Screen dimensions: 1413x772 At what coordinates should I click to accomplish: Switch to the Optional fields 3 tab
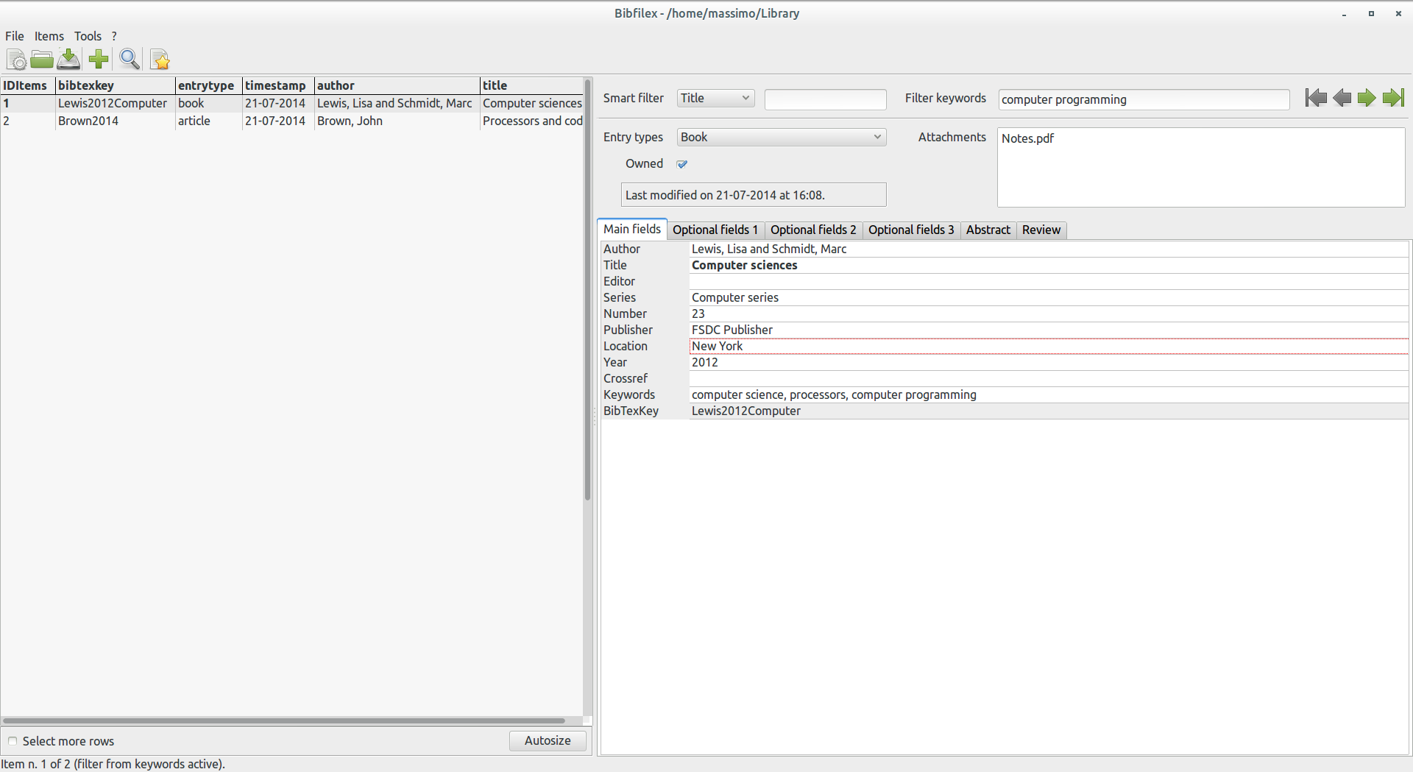point(911,230)
